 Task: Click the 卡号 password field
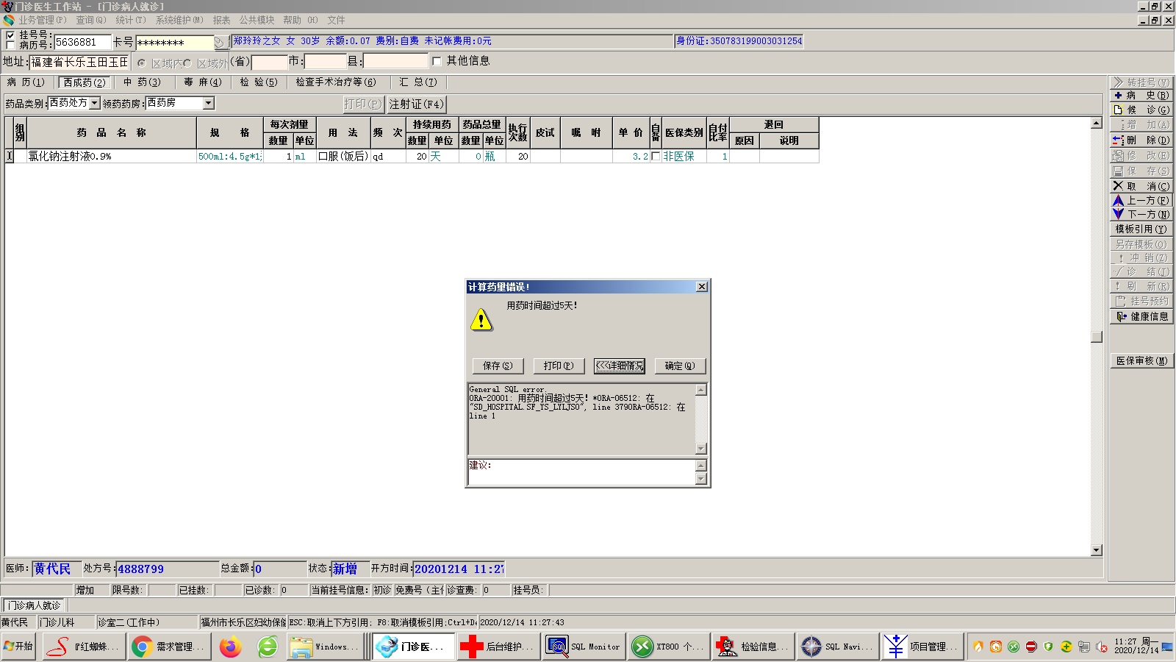(175, 43)
